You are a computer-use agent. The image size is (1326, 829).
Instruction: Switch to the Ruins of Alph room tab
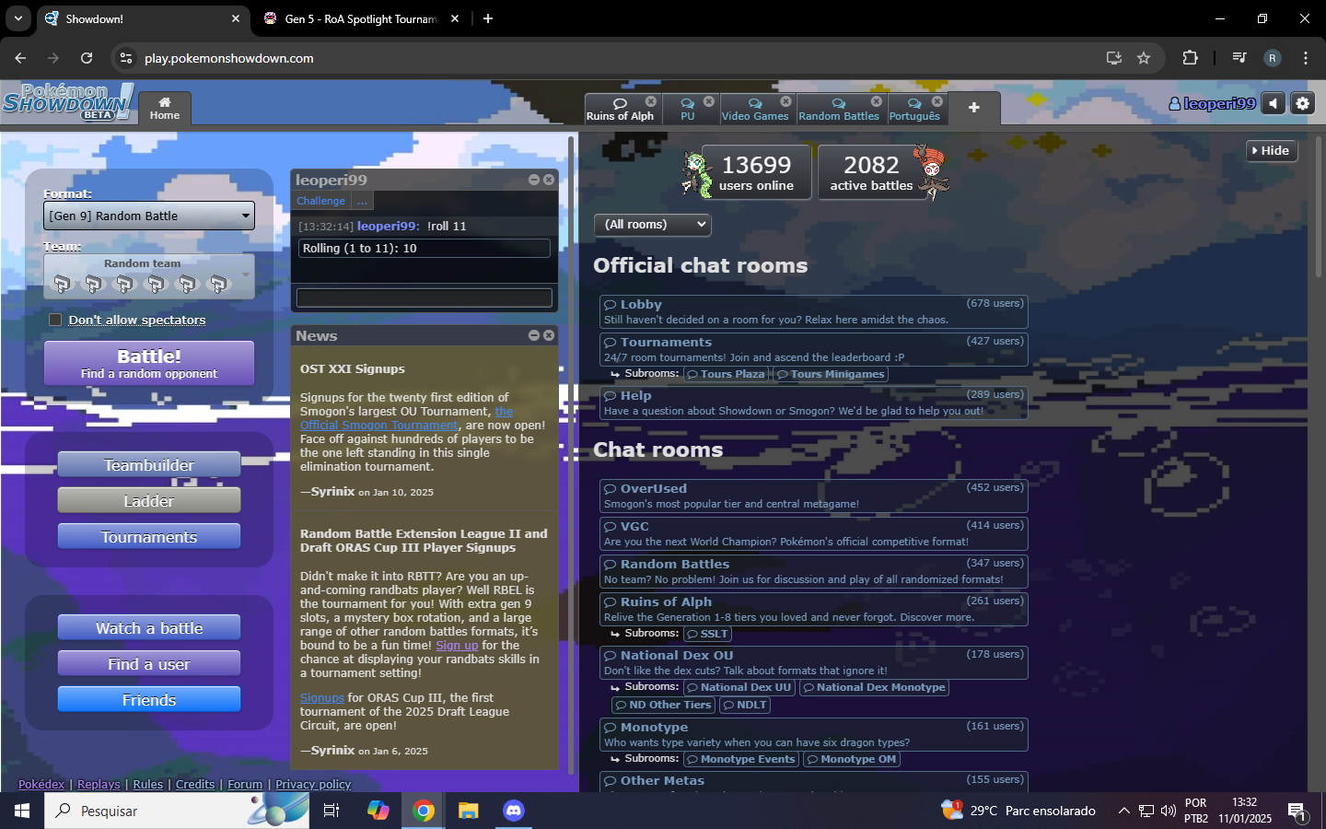click(x=620, y=109)
